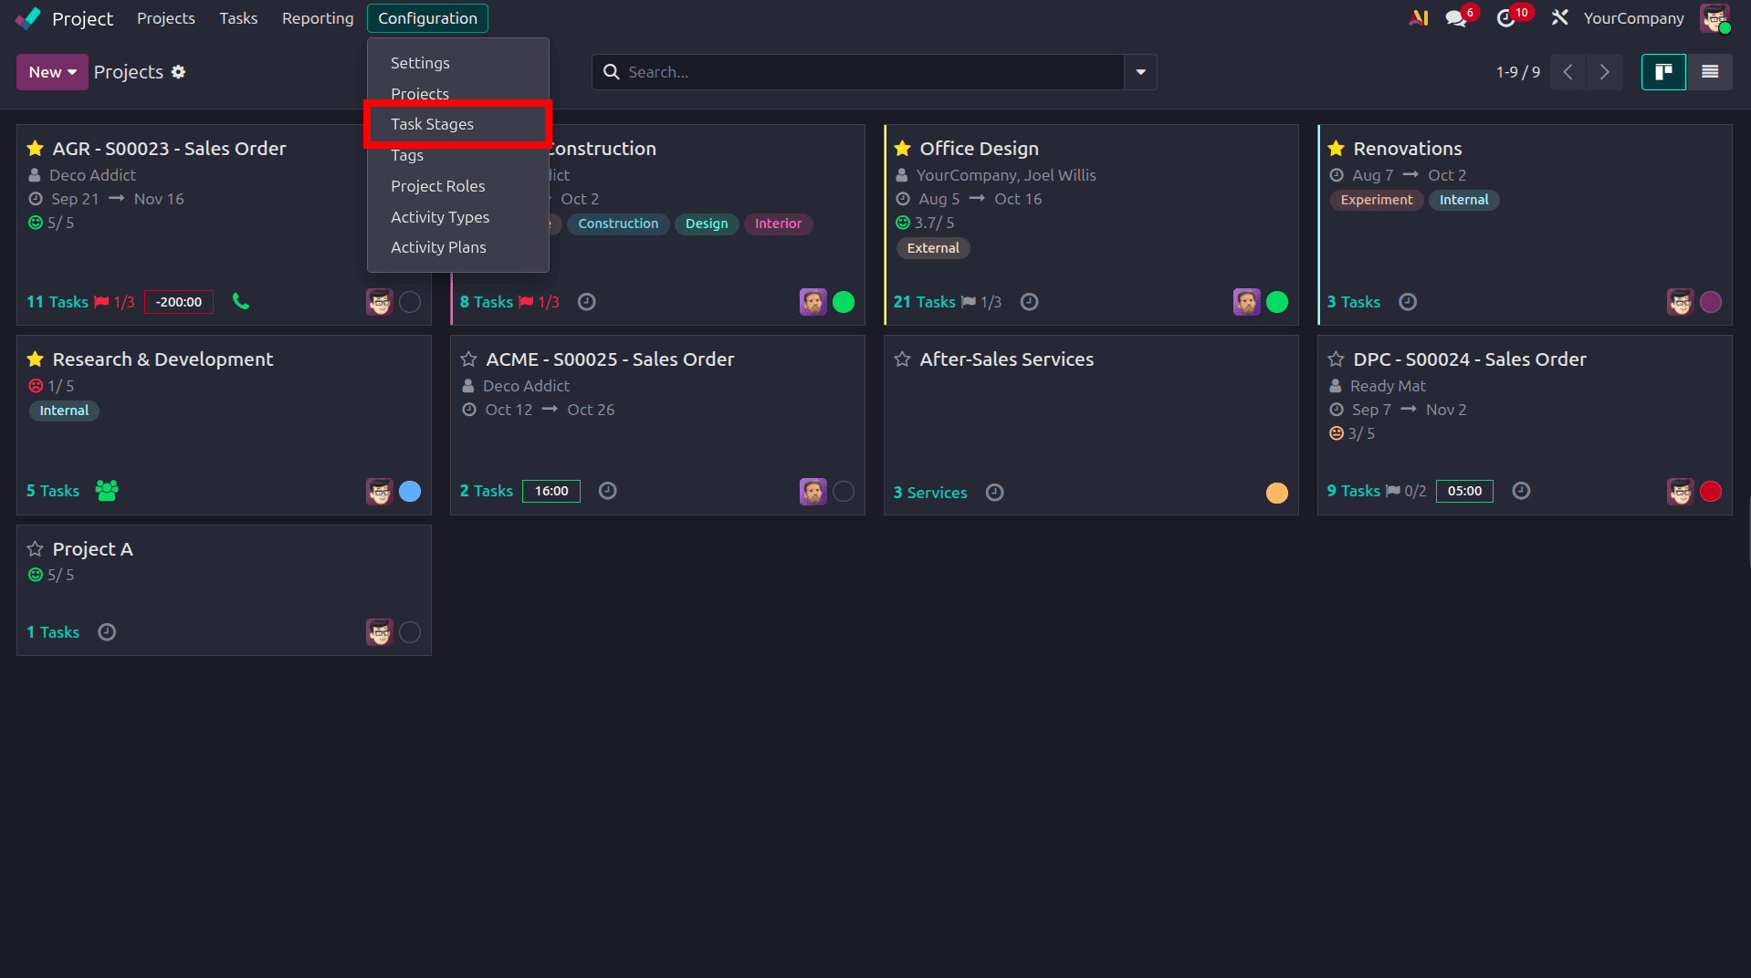This screenshot has height=978, width=1751.
Task: Go to the next page of projects
Action: [1604, 72]
